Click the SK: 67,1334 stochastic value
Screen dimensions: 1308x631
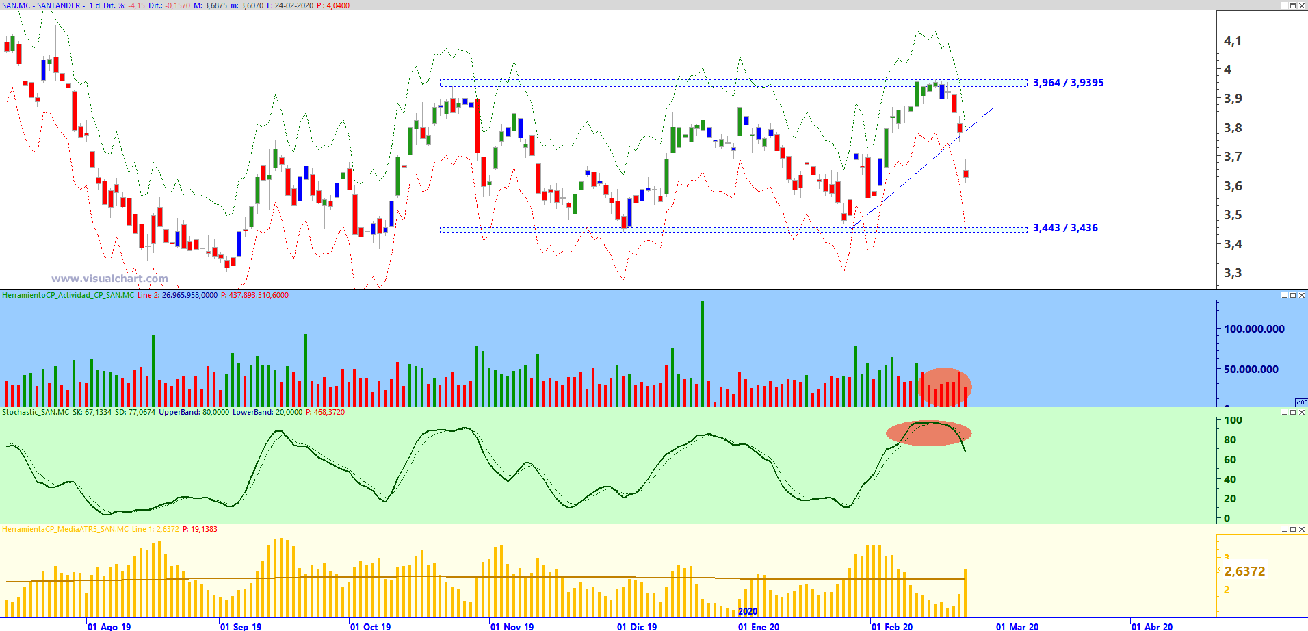[x=92, y=413]
